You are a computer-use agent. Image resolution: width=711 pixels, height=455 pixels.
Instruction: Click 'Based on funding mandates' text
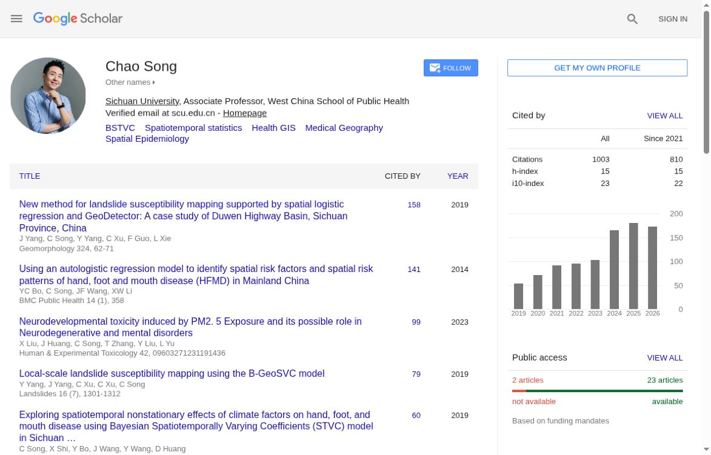(x=561, y=421)
